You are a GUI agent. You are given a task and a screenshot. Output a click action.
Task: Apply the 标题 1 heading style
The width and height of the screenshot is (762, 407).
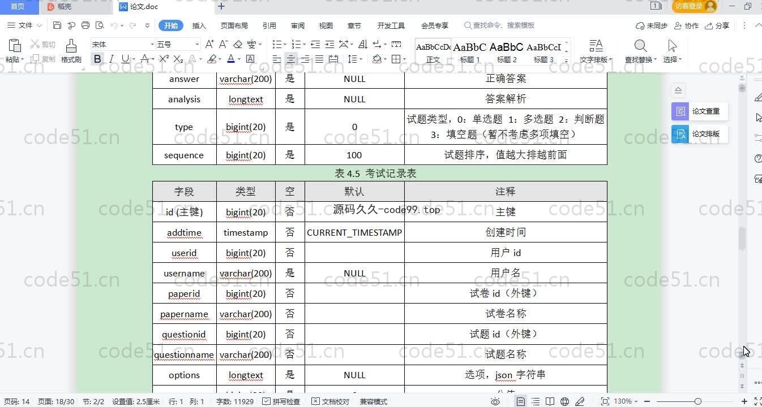coord(470,52)
